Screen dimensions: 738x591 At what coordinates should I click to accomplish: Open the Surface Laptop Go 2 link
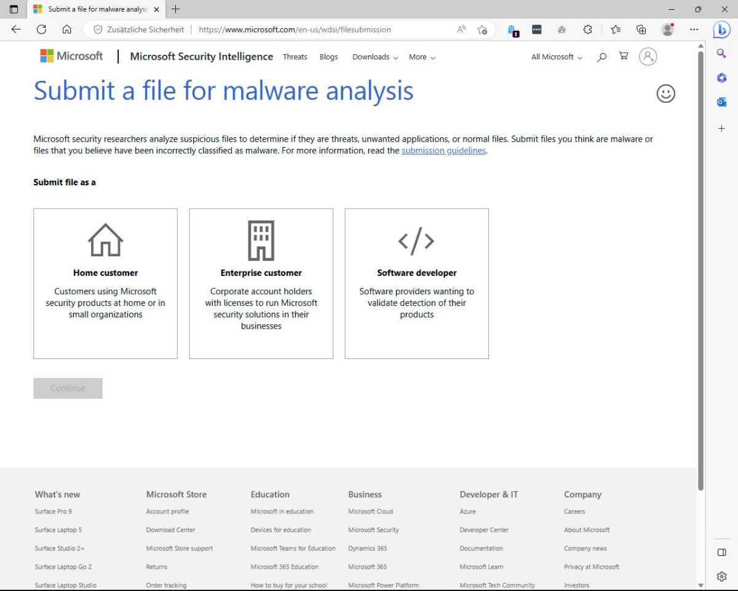click(x=63, y=567)
